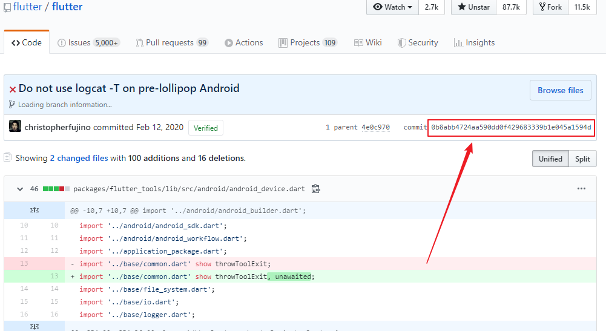This screenshot has width=606, height=331.
Task: Collapse the android_device.dart file diff
Action: pos(20,189)
